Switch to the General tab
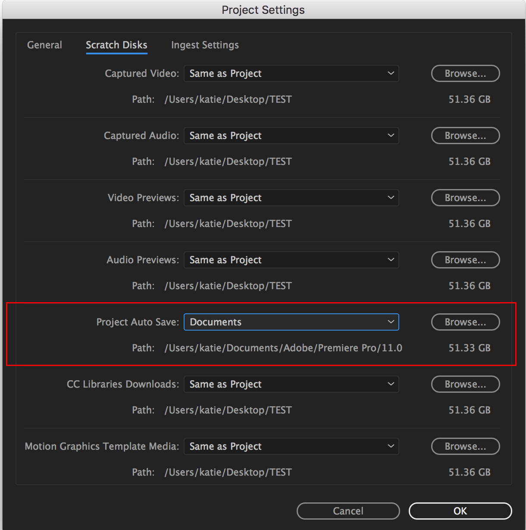The image size is (526, 530). click(44, 45)
